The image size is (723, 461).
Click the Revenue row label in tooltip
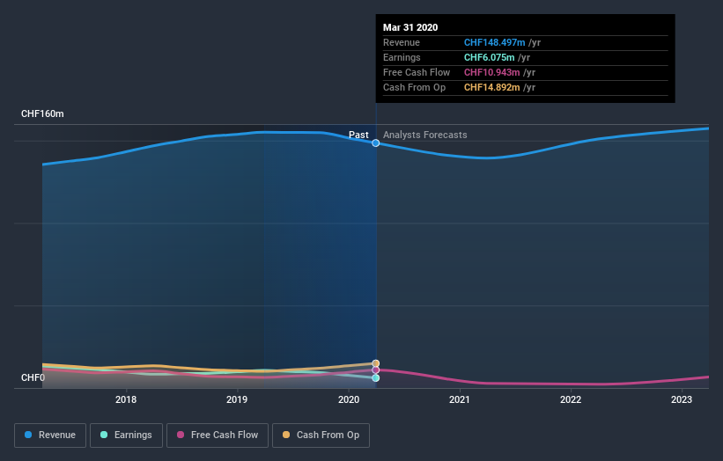402,42
